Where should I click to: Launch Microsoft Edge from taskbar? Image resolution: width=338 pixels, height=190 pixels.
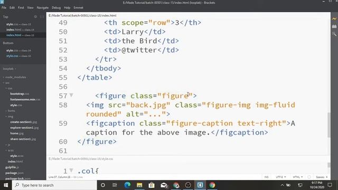tap(127, 185)
